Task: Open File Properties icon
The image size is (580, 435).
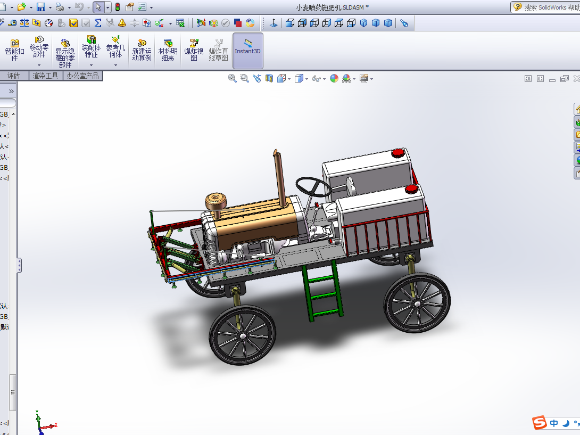Action: click(129, 7)
